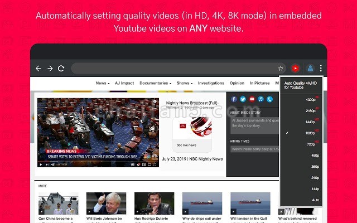The width and height of the screenshot is (357, 223).
Task: Expand the Documentaries dropdown menu
Action: click(156, 83)
